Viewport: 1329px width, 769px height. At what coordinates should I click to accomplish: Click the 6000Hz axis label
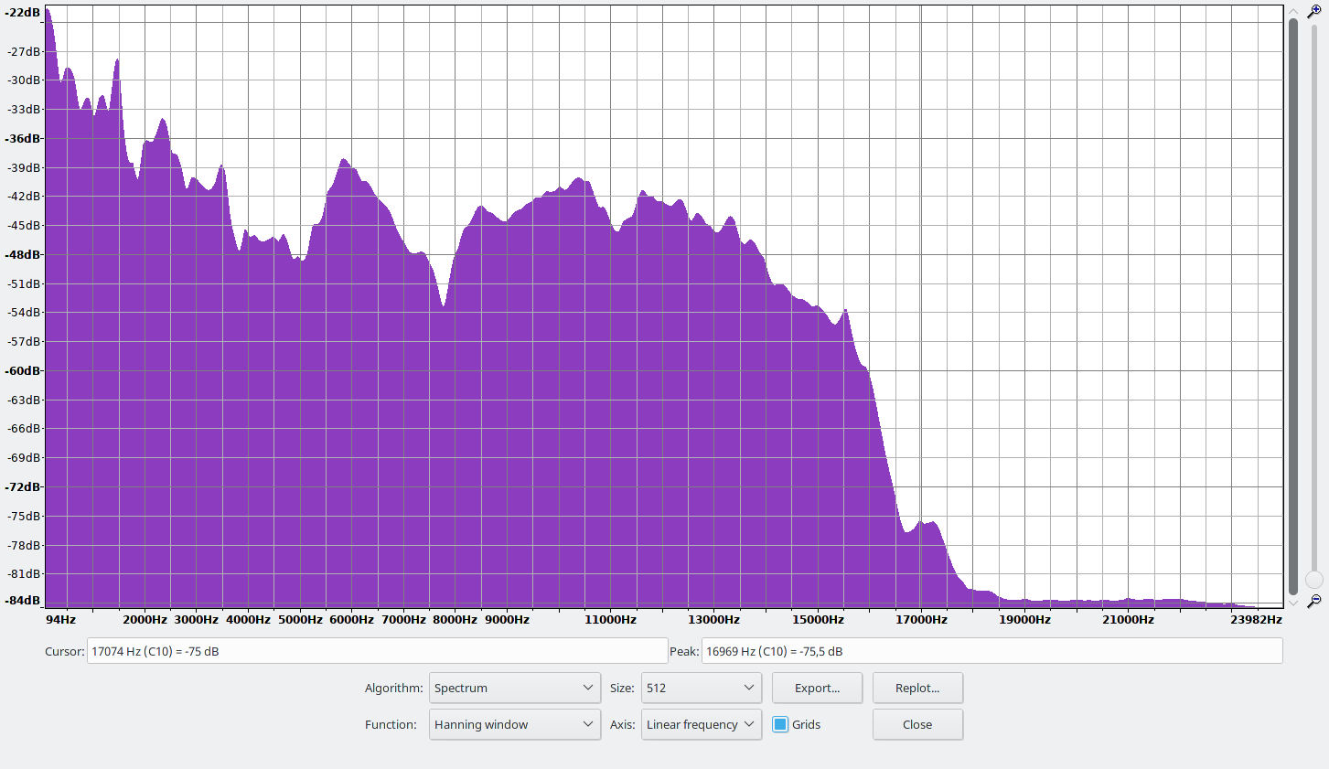(352, 619)
